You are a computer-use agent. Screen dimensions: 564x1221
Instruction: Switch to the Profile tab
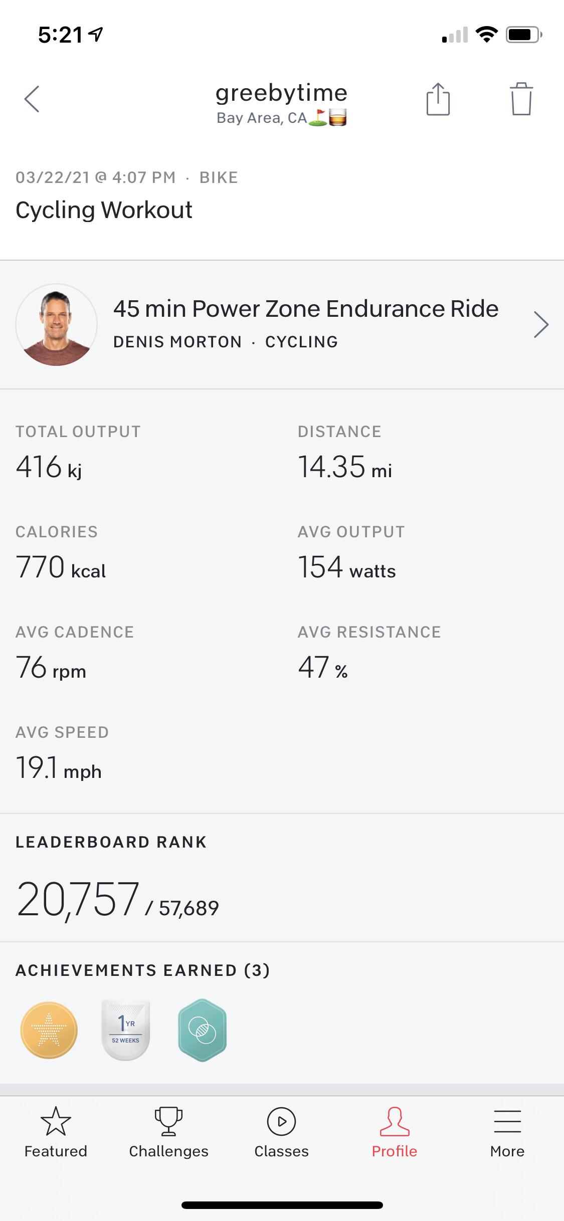[395, 1132]
